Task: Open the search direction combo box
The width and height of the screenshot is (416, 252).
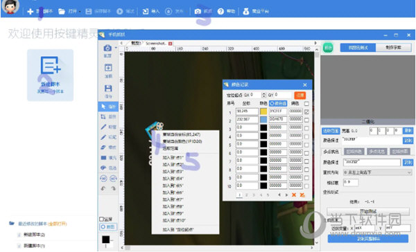Action: point(377,172)
